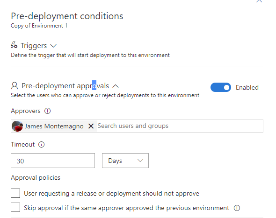Click the Triggers lightning gear icon
This screenshot has height=218, width=276.
coord(14,45)
